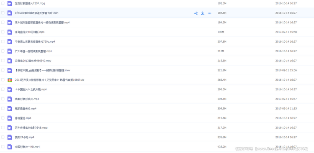Image resolution: width=314 pixels, height=153 pixels.
Task: Click the video icon of 《中国名片》之杭州篇.mp4
Action: point(10,89)
